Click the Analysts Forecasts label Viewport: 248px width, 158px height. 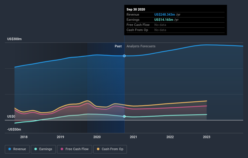[x=141, y=46]
